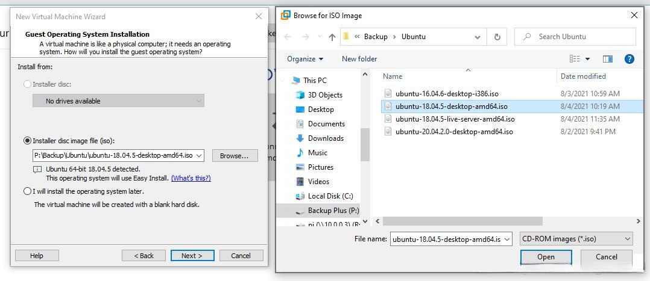
Task: Select the Installer disc image file radio button
Action: coord(27,141)
